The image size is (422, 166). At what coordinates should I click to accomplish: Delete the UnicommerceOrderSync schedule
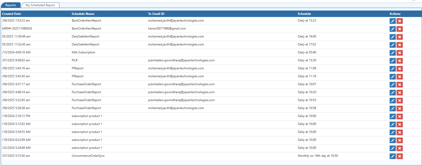[399, 156]
